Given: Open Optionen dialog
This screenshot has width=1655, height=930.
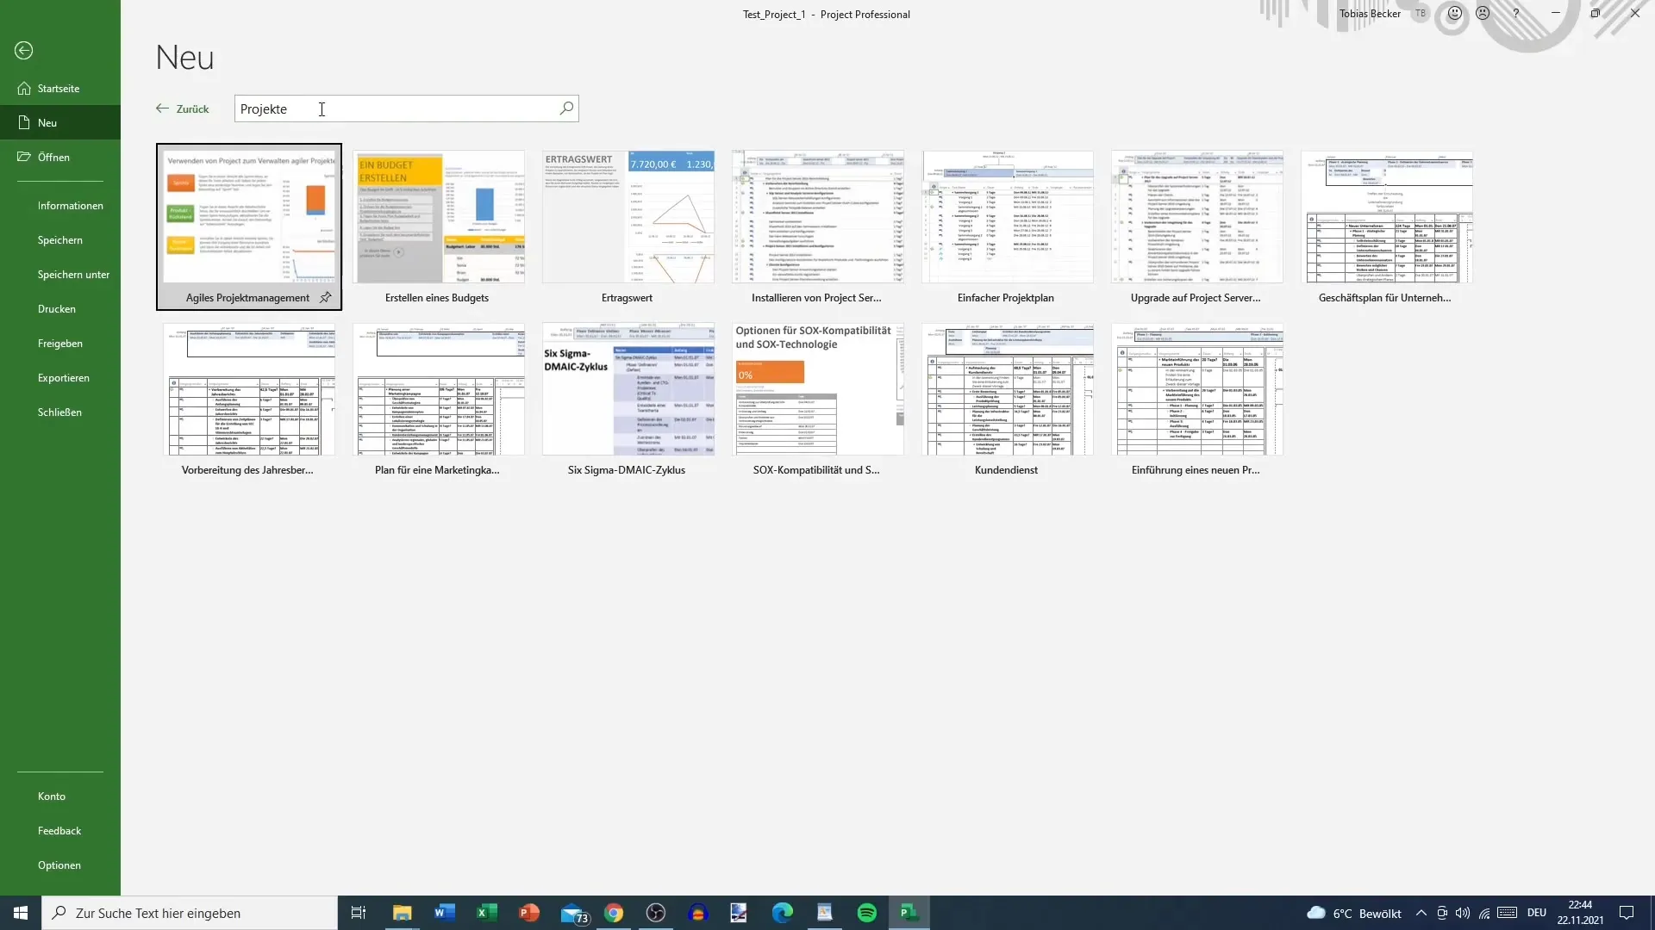Looking at the screenshot, I should coord(60,865).
